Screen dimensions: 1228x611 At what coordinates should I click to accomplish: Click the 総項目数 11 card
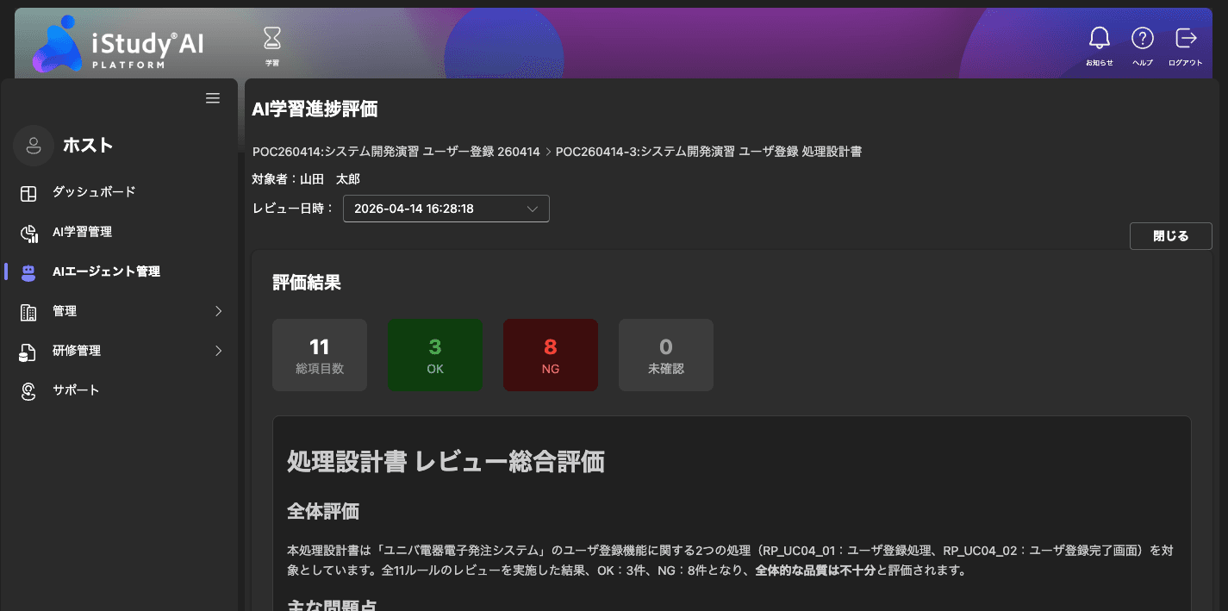tap(320, 355)
